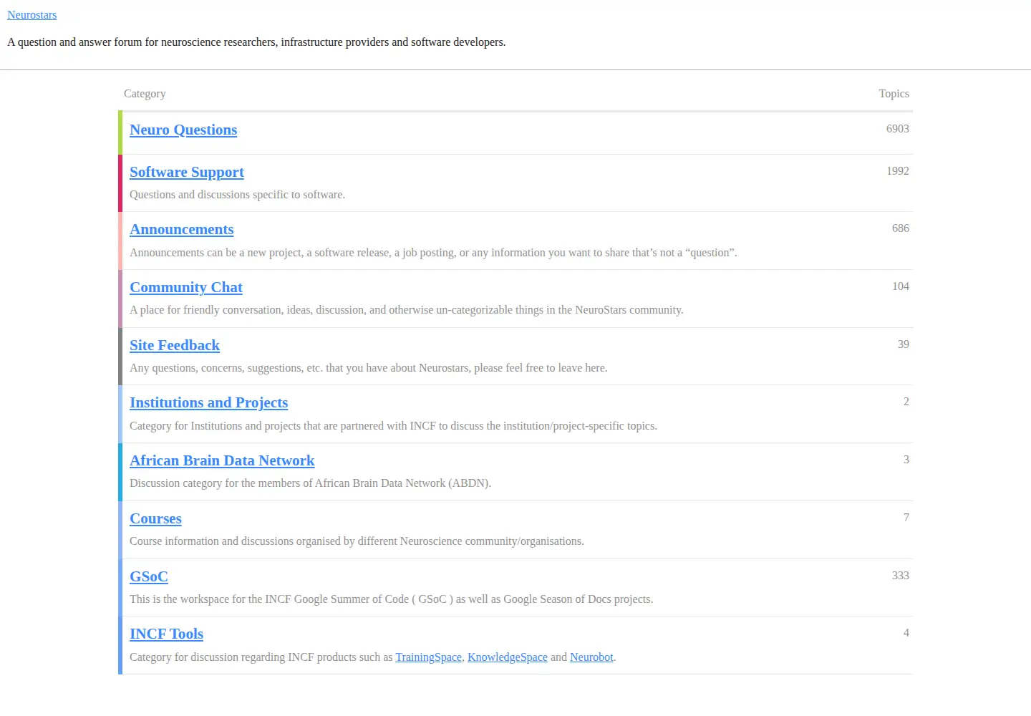1031x716 pixels.
Task: Select the 39 topic count
Action: tap(904, 344)
